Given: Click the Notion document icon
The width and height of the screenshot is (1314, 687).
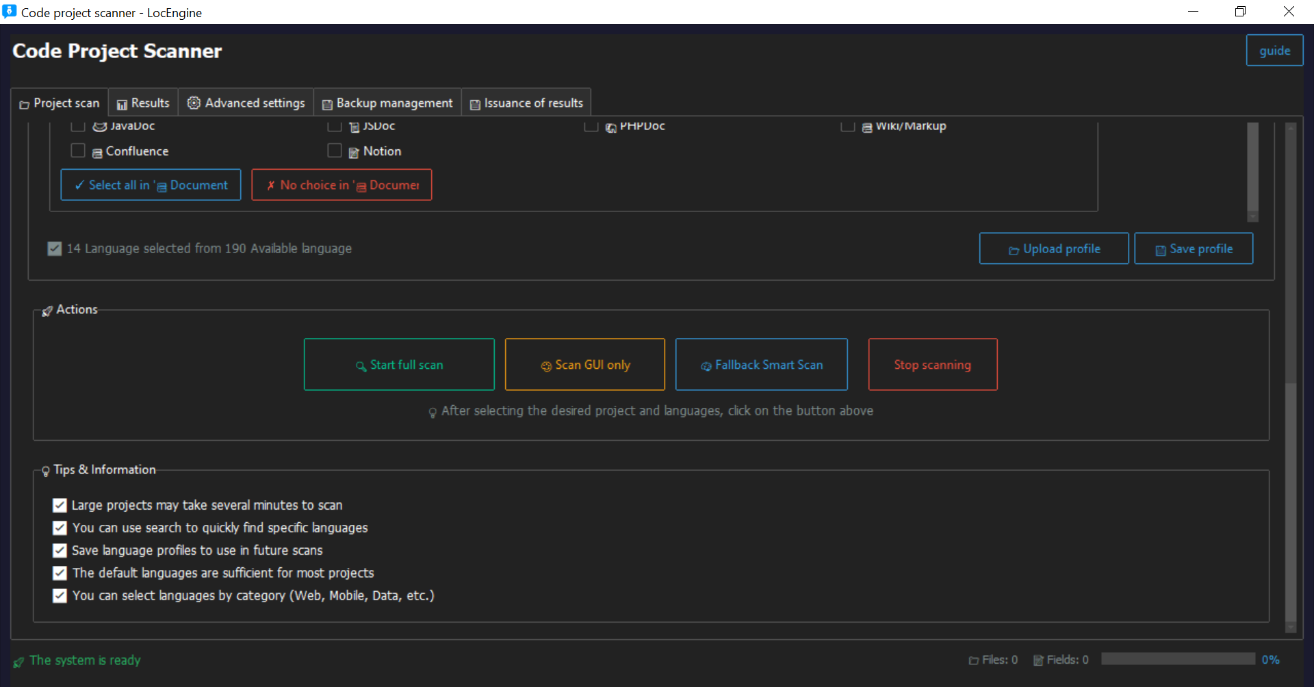Looking at the screenshot, I should point(354,153).
